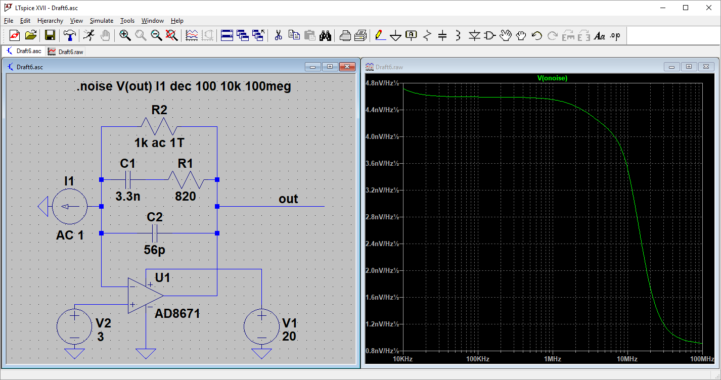Screen dimensions: 721x380
Task: Cascade windows with the toolbar icon
Action: 243,35
